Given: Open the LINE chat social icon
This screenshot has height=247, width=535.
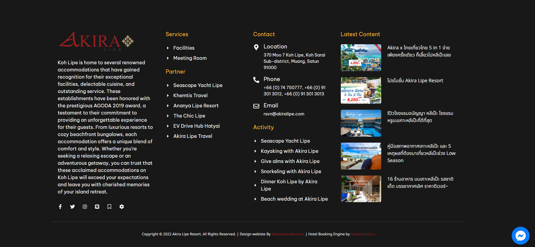Looking at the screenshot, I should click(97, 207).
